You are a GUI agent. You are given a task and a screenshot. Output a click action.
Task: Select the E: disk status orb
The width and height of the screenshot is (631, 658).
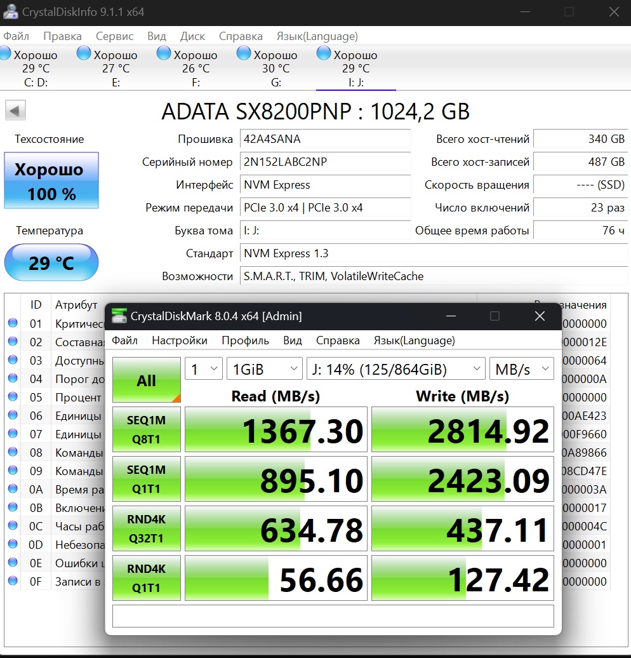[x=84, y=53]
